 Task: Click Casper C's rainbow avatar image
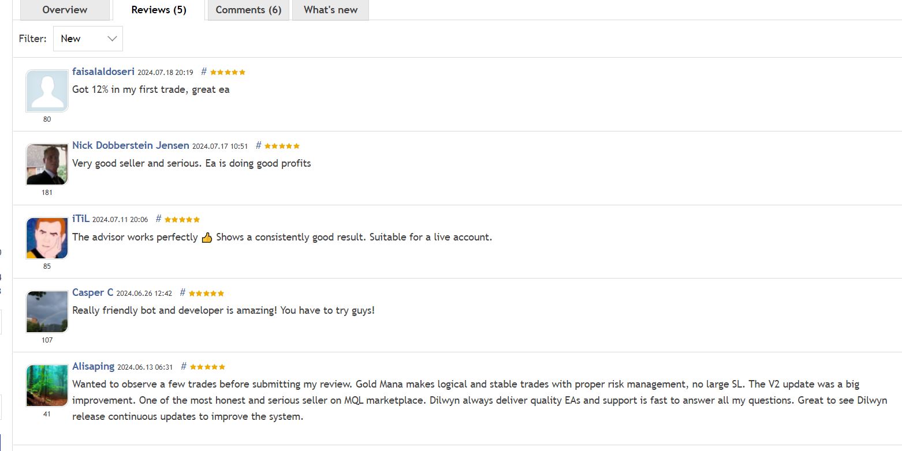[x=46, y=311]
